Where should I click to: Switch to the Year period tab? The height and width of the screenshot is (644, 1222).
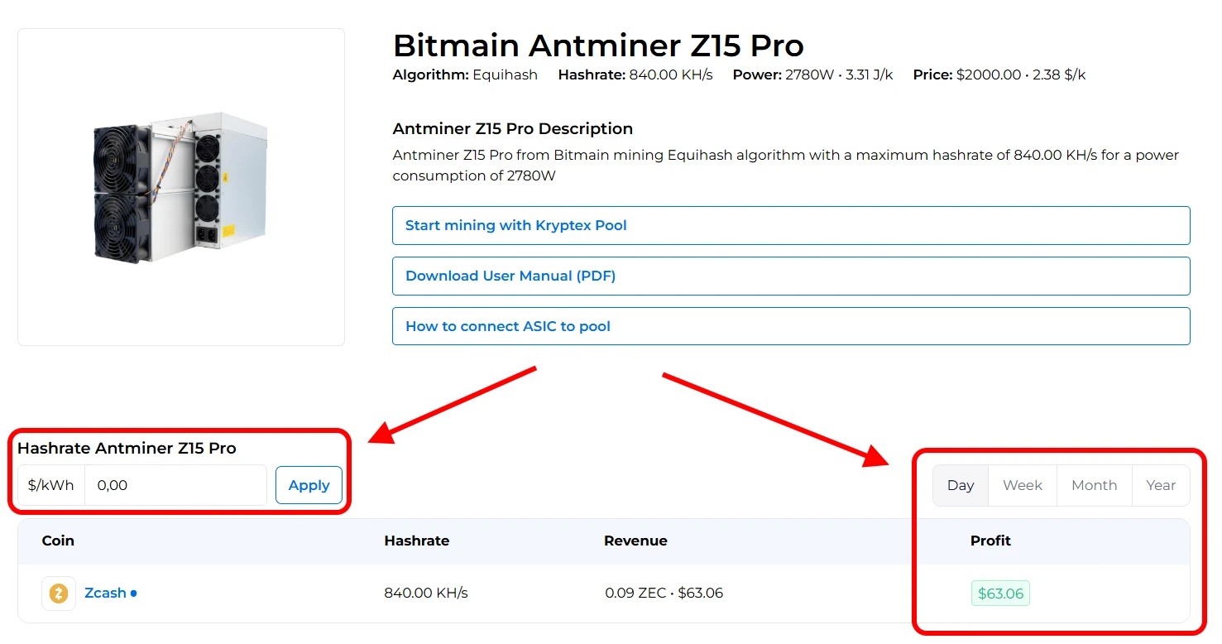click(x=1161, y=486)
